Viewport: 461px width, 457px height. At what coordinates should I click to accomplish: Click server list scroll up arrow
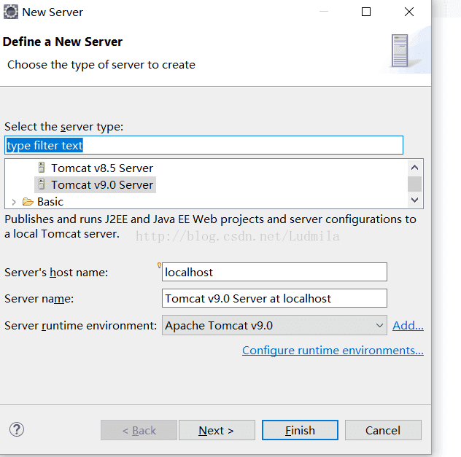(x=414, y=168)
